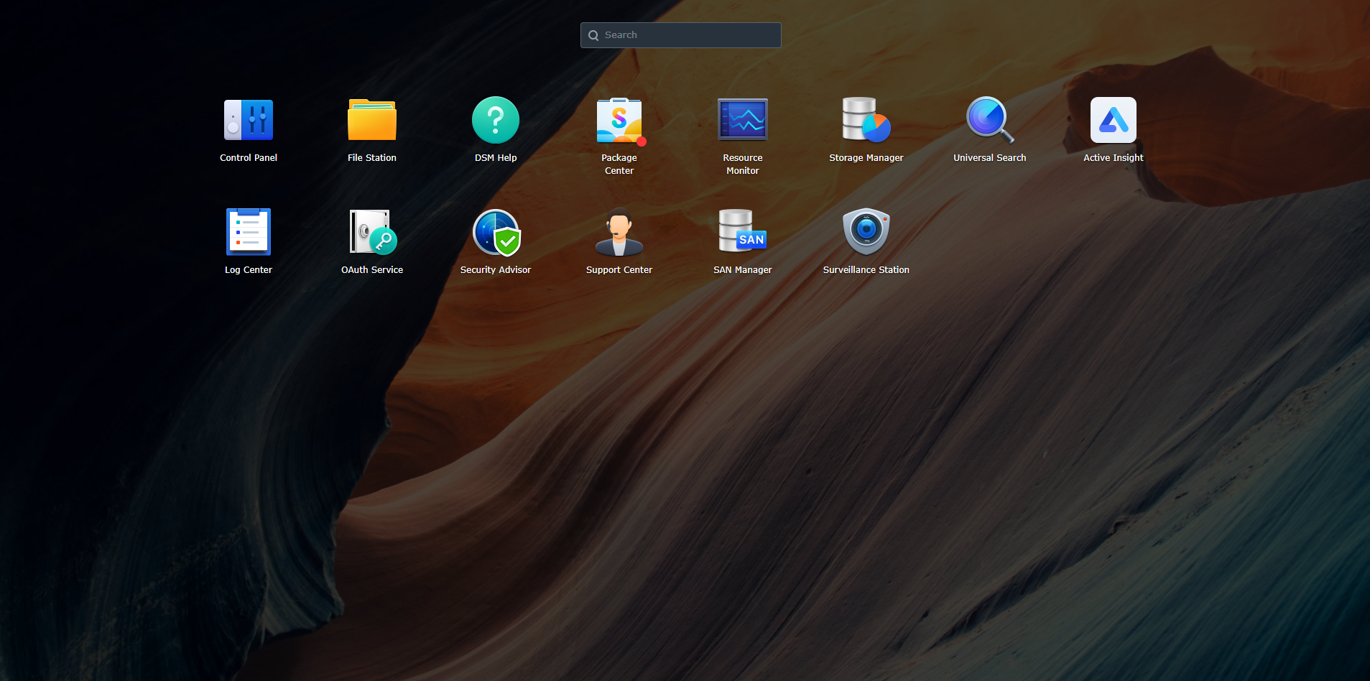This screenshot has width=1370, height=681.
Task: Open Package Center app icon
Action: coord(619,120)
